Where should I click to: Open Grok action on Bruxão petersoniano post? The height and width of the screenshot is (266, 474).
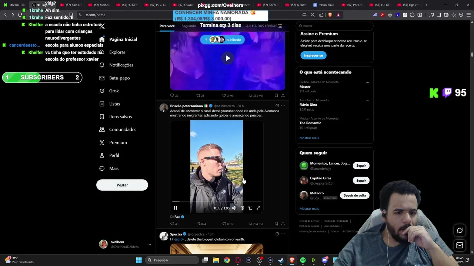pyautogui.click(x=277, y=106)
